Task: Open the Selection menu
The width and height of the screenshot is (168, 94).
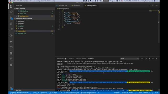Action: 26,1
